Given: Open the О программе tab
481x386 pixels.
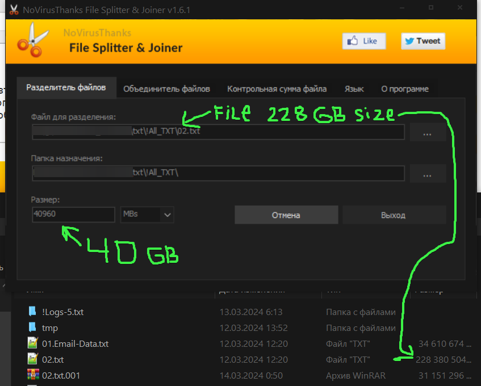Looking at the screenshot, I should click(x=405, y=89).
